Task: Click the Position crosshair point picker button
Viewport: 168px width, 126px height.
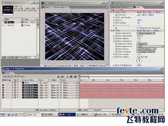Action: click(139, 15)
